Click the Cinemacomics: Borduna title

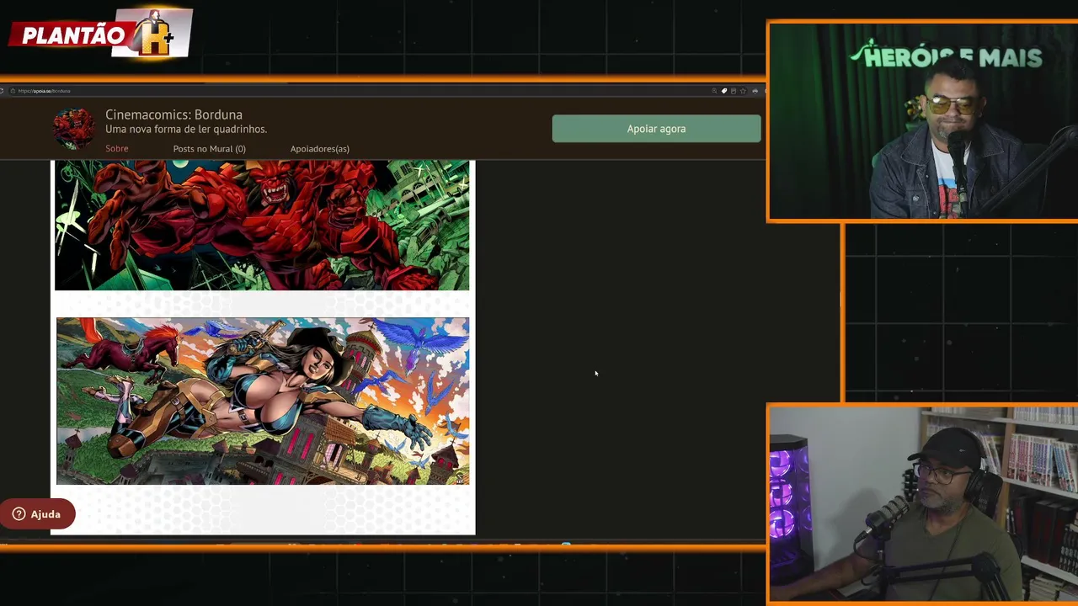173,114
